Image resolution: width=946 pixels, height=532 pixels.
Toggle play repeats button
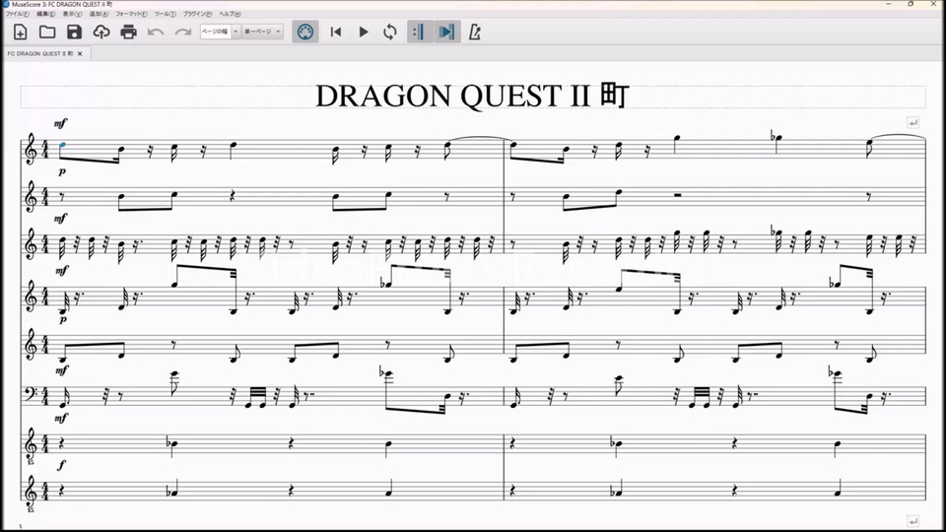tap(419, 32)
